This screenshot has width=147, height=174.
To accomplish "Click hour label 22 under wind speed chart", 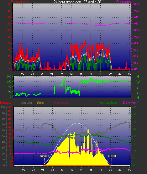I will [x=120, y=74].
